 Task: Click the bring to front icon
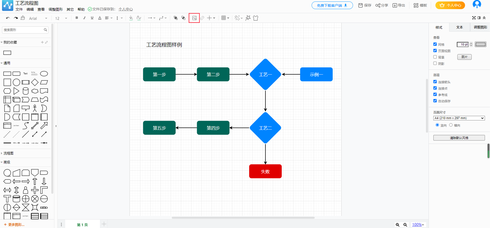[175, 18]
